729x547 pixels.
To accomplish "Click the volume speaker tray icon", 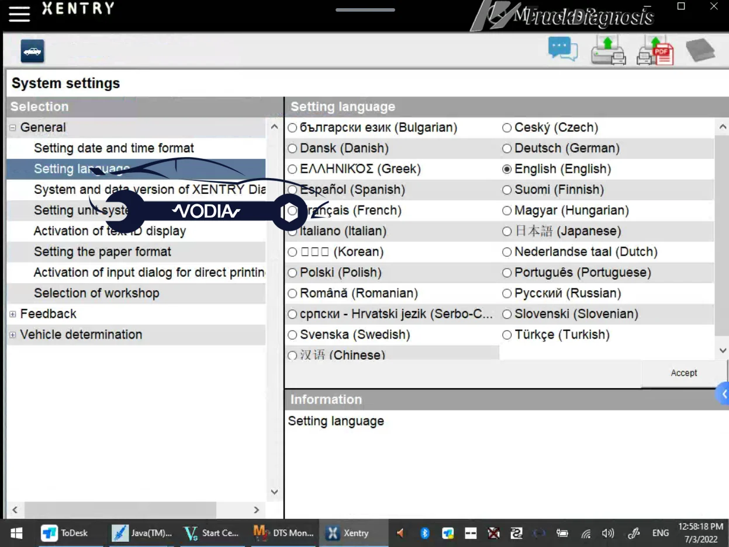I will point(608,533).
